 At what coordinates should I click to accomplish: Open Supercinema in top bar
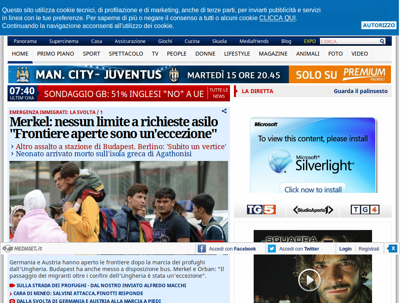(x=64, y=41)
